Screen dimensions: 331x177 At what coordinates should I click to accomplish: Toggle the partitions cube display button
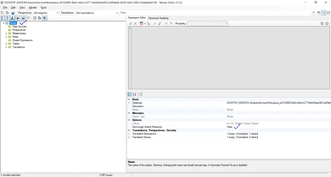18,18
